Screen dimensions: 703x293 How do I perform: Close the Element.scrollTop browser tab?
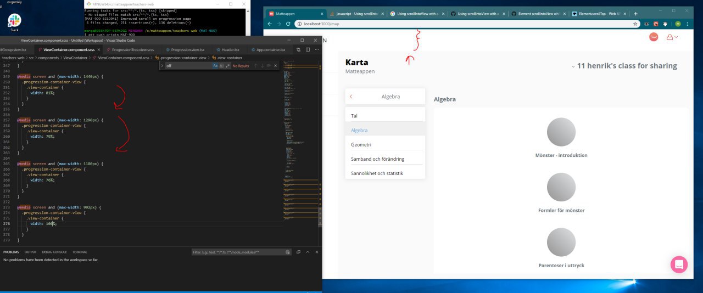tap(625, 13)
